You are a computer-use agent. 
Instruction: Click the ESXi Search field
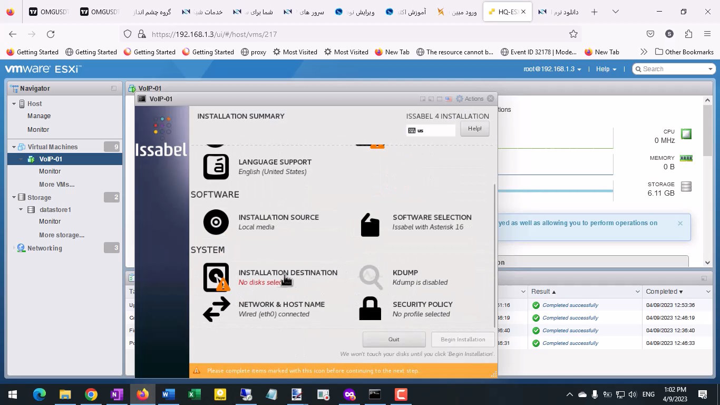pyautogui.click(x=674, y=69)
